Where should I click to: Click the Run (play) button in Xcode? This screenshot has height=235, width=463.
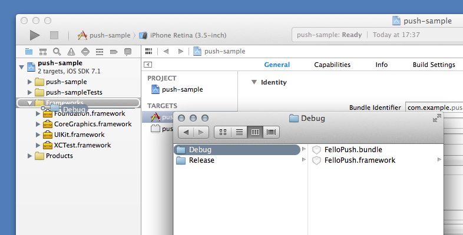tap(35, 35)
